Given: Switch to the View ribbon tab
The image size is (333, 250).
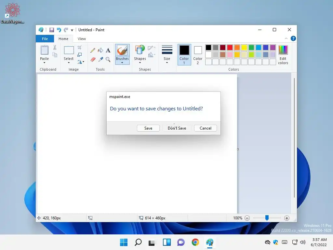Looking at the screenshot, I should (82, 39).
